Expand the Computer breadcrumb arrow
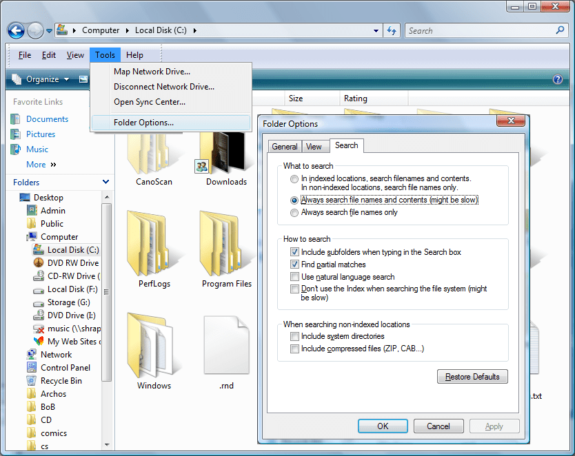Image resolution: width=575 pixels, height=456 pixels. click(128, 30)
